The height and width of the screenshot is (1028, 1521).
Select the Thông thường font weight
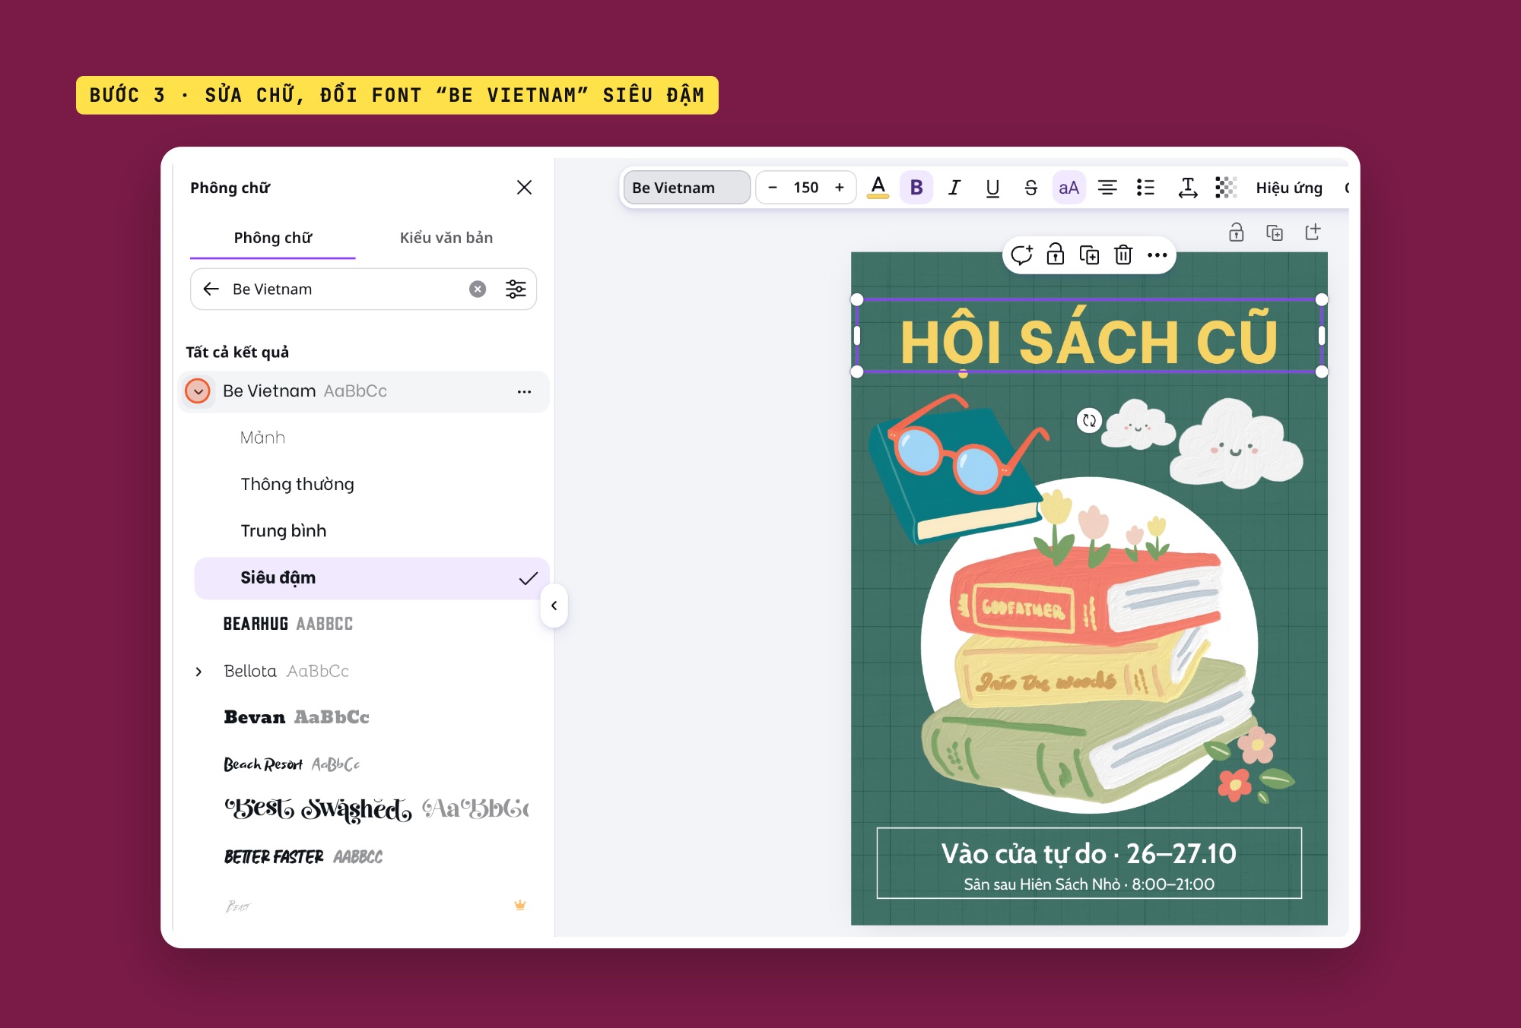371,485
